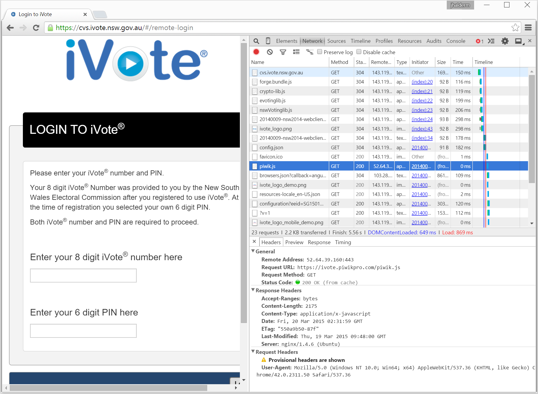The image size is (538, 394).
Task: Collapse the General headers section
Action: click(253, 251)
